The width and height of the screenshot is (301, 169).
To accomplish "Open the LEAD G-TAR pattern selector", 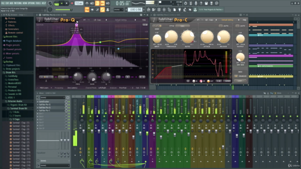I will click(135, 9).
